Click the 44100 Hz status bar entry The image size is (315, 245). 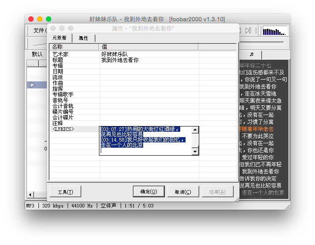click(82, 206)
